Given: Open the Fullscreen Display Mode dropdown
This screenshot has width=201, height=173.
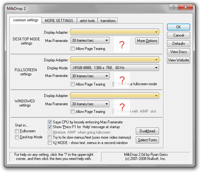Looking at the screenshot, I should coord(115,68).
